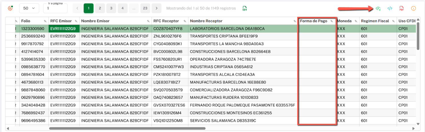Jump to page 23
This screenshot has height=132, width=425.
click(145, 9)
